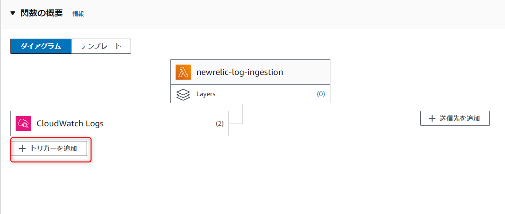Click the pink CloudWatch Logs icon
The width and height of the screenshot is (505, 214).
(x=23, y=123)
